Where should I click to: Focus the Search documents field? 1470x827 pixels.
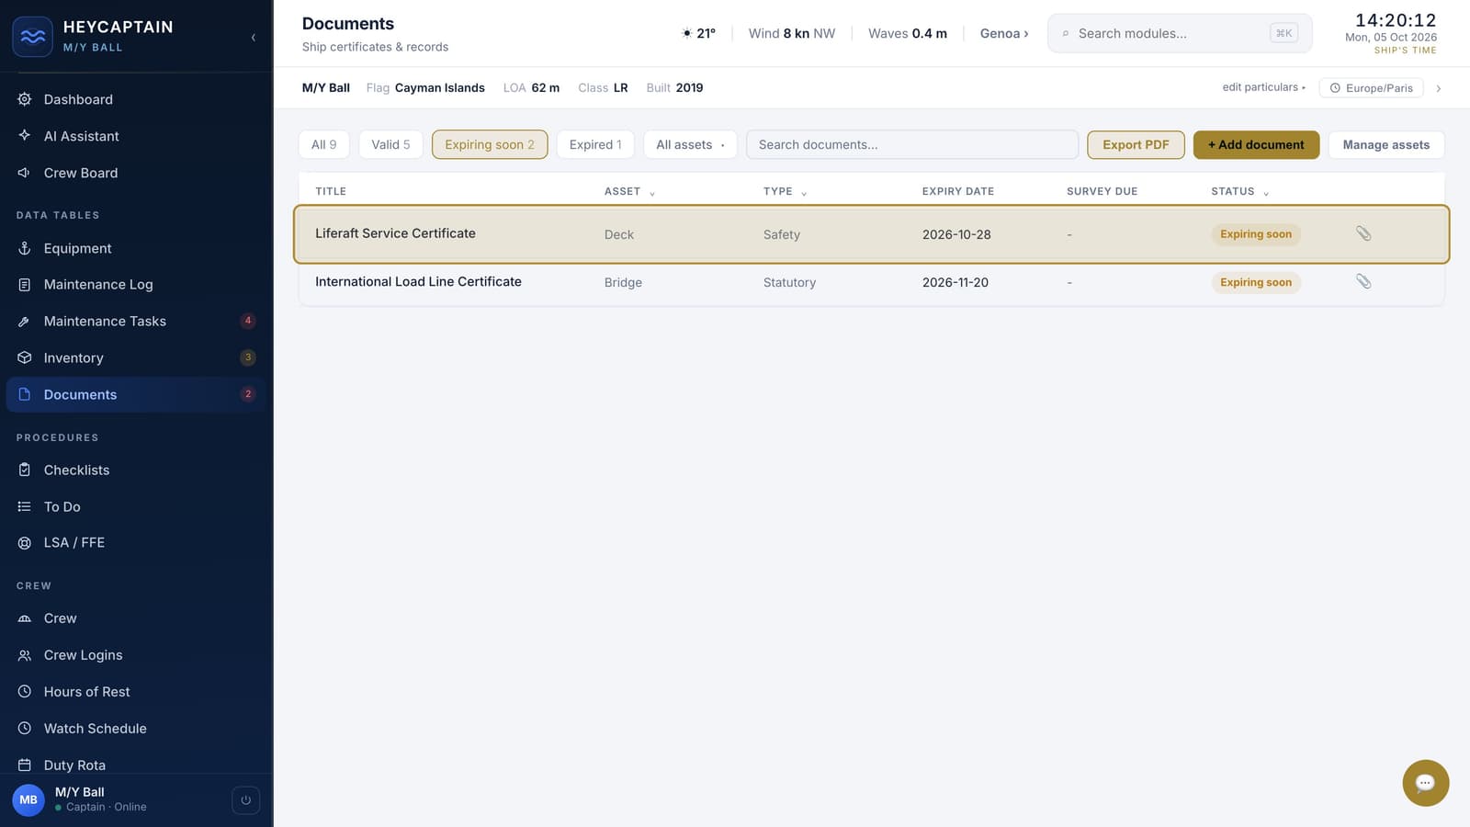click(912, 144)
